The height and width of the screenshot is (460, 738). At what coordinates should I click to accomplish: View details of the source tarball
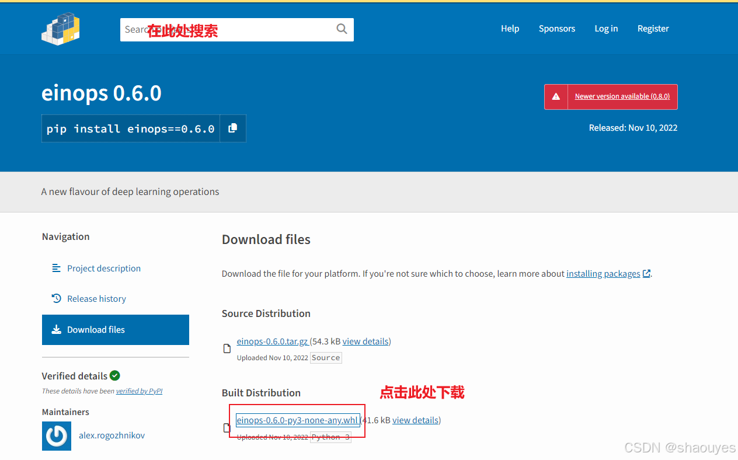point(365,341)
